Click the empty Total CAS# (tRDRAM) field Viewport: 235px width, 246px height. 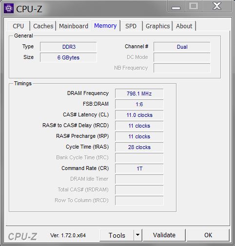tap(139, 190)
